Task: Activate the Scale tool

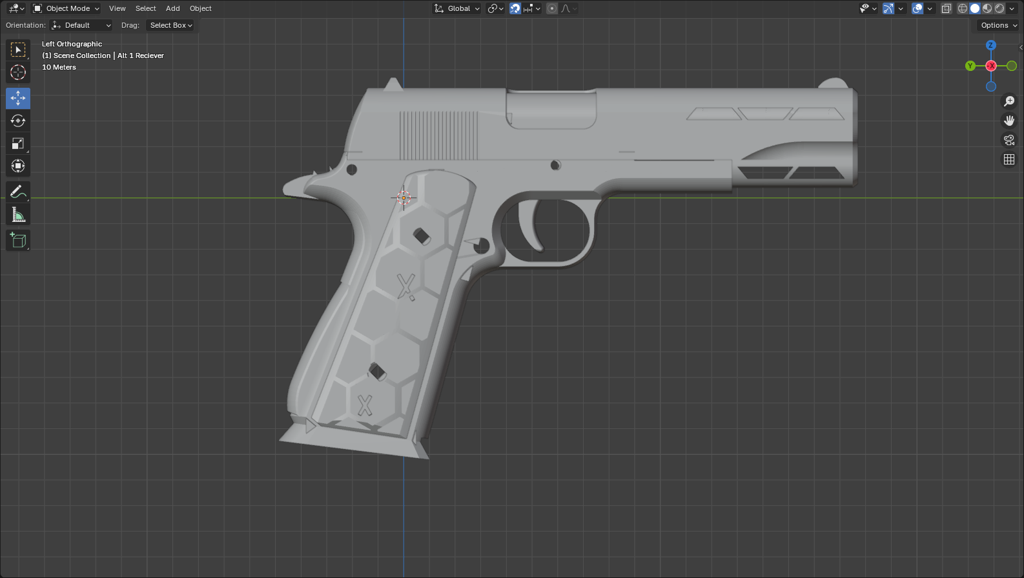Action: (18, 143)
